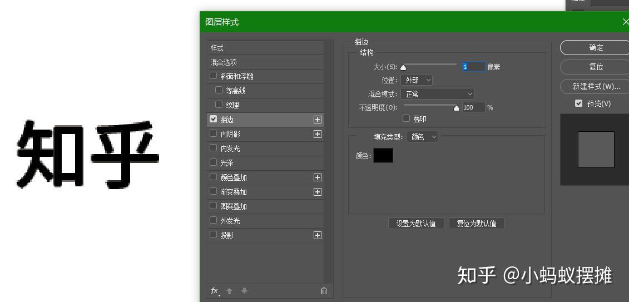The height and width of the screenshot is (302, 629).
Task: Click the trash delete effect icon
Action: point(324,291)
